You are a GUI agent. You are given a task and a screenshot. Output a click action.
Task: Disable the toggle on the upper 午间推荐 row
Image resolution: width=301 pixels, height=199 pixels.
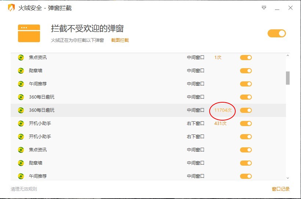[x=246, y=84]
